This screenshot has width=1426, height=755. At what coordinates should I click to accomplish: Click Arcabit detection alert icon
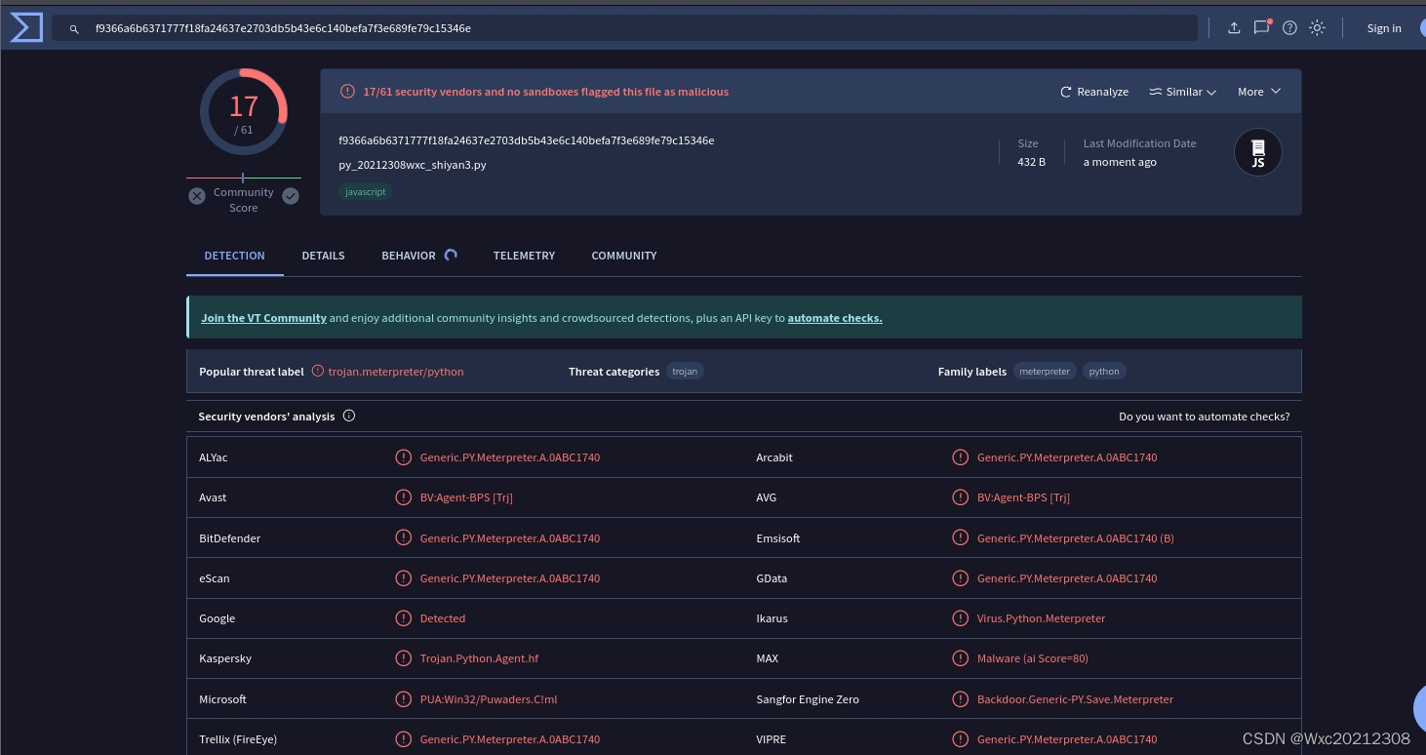click(960, 457)
